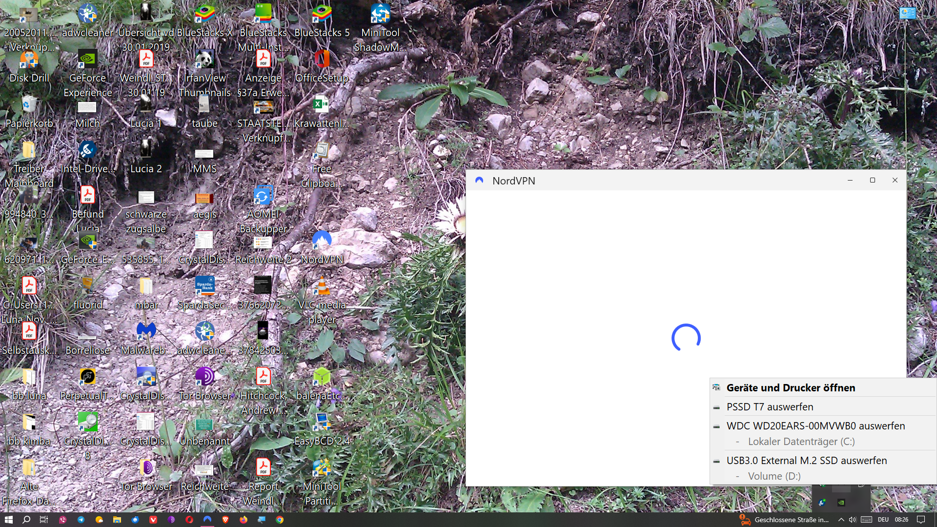
Task: Select 'PSSD T7 auswerfen' menu entry
Action: point(770,407)
